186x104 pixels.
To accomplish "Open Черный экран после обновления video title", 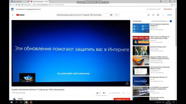I will [157, 98].
